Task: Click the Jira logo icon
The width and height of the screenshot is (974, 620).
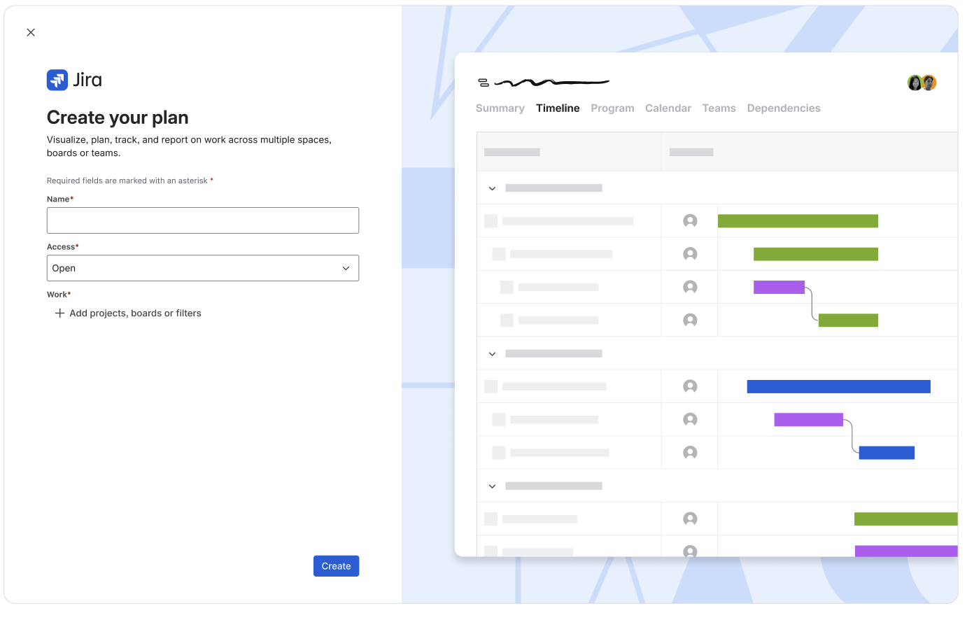Action: tap(57, 80)
